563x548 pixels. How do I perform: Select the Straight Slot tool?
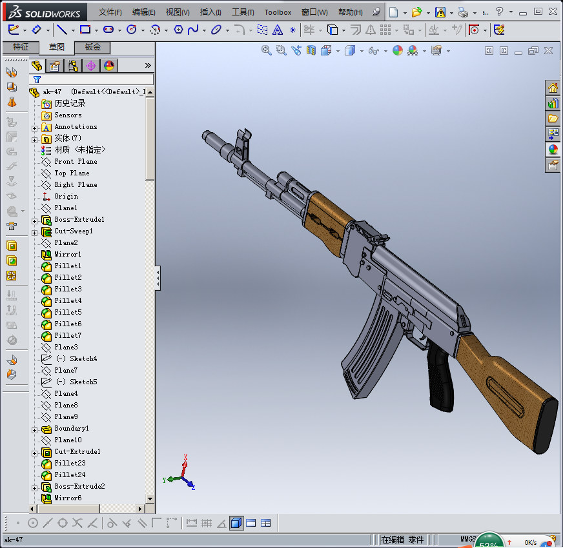pyautogui.click(x=108, y=30)
